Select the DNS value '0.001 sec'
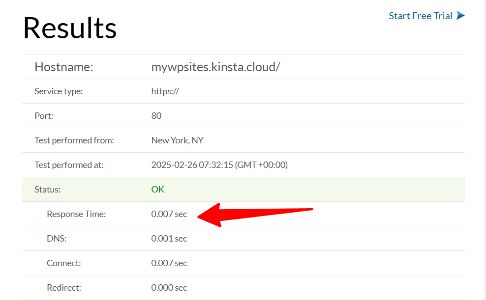This screenshot has width=486, height=300. [x=169, y=239]
